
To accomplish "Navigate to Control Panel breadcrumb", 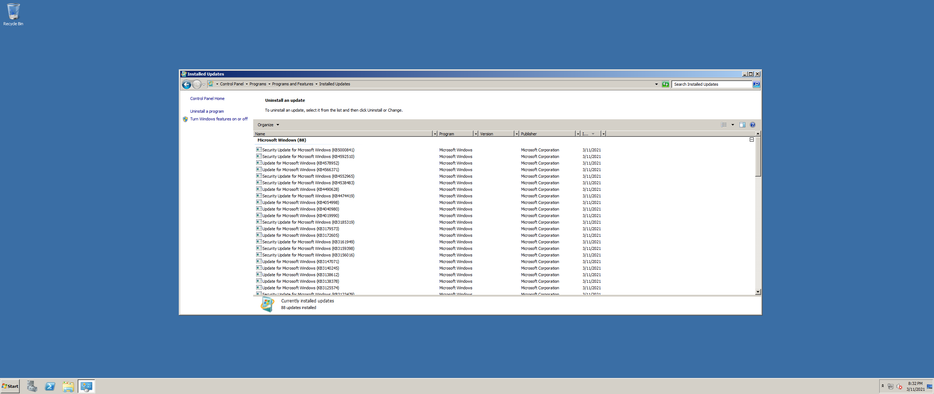I will pos(232,84).
